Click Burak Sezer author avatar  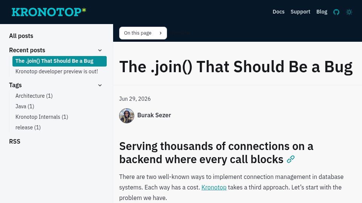tap(127, 116)
